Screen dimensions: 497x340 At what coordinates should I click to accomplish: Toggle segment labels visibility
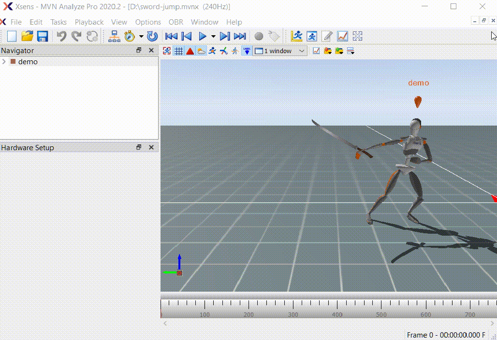tap(247, 51)
